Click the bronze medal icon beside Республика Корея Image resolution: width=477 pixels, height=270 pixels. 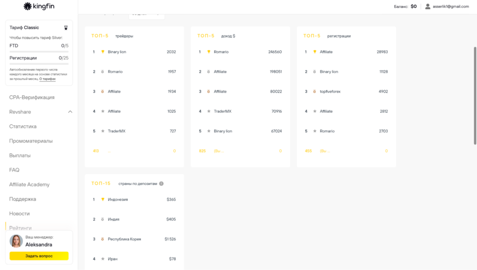pyautogui.click(x=102, y=239)
